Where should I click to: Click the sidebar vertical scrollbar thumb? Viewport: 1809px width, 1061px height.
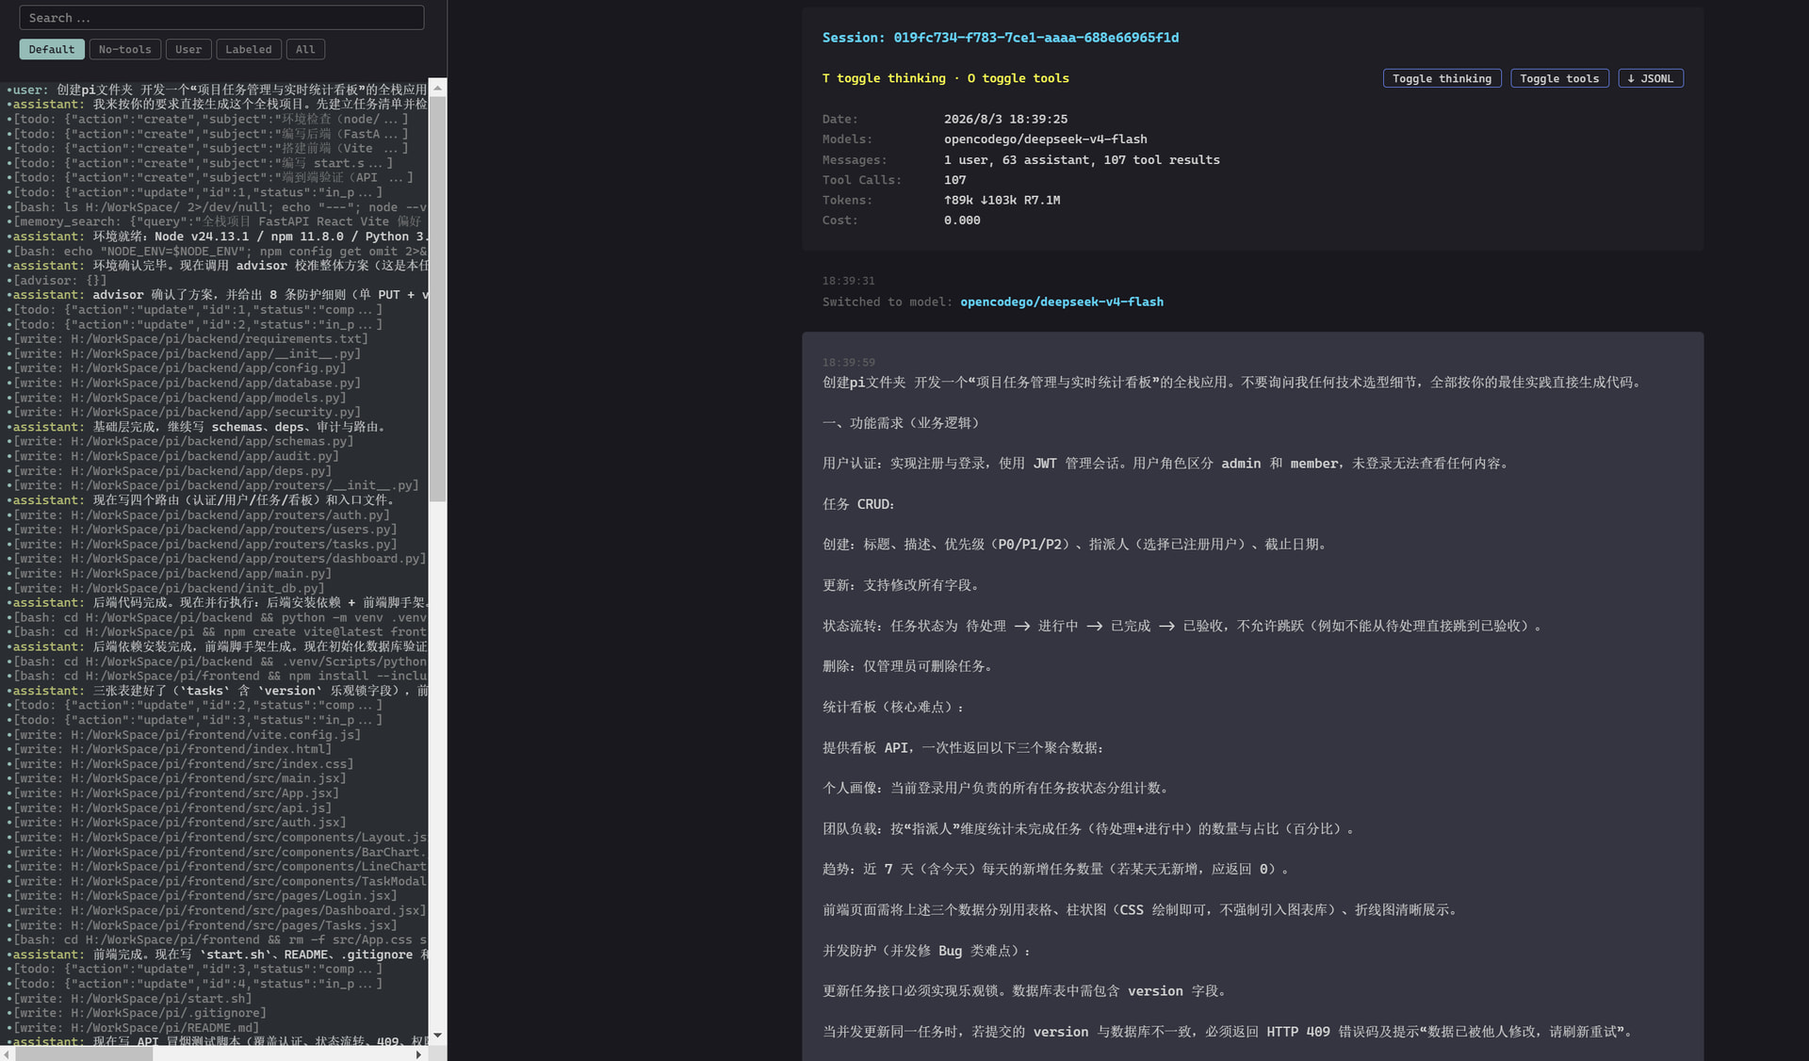437,299
